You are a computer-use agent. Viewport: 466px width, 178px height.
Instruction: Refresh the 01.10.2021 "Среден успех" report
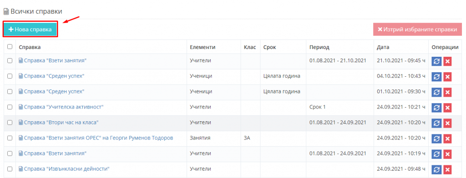tap(436, 92)
